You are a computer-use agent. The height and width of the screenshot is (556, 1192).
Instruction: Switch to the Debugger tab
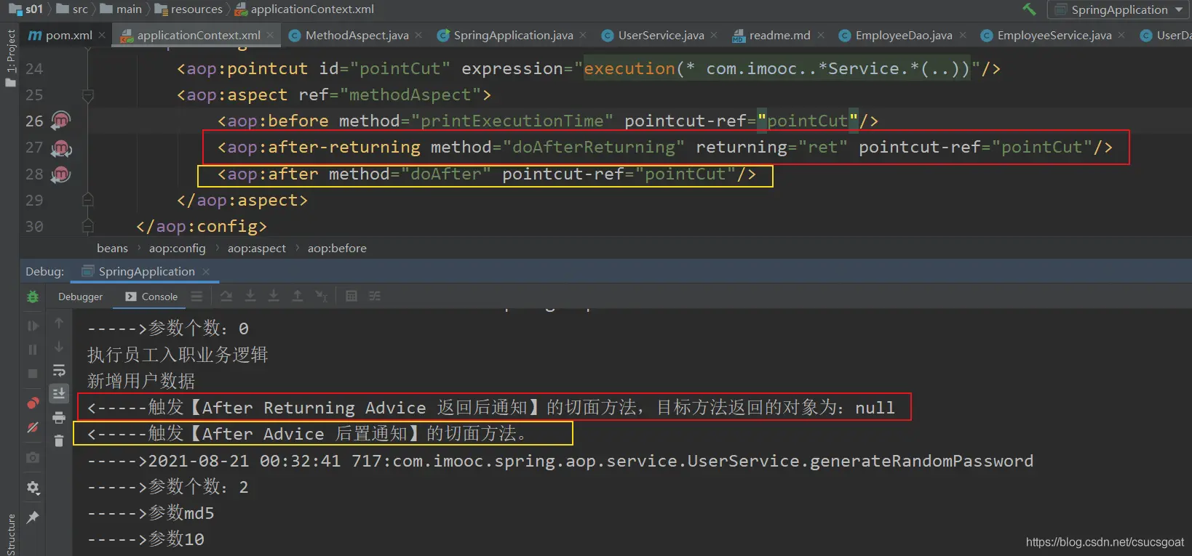pyautogui.click(x=80, y=297)
